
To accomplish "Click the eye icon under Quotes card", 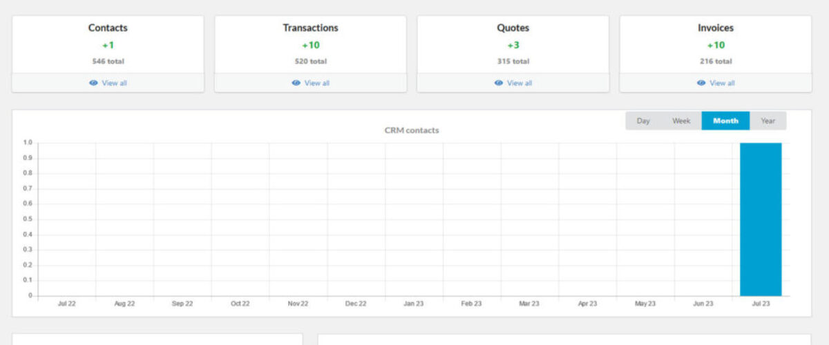I will (498, 83).
